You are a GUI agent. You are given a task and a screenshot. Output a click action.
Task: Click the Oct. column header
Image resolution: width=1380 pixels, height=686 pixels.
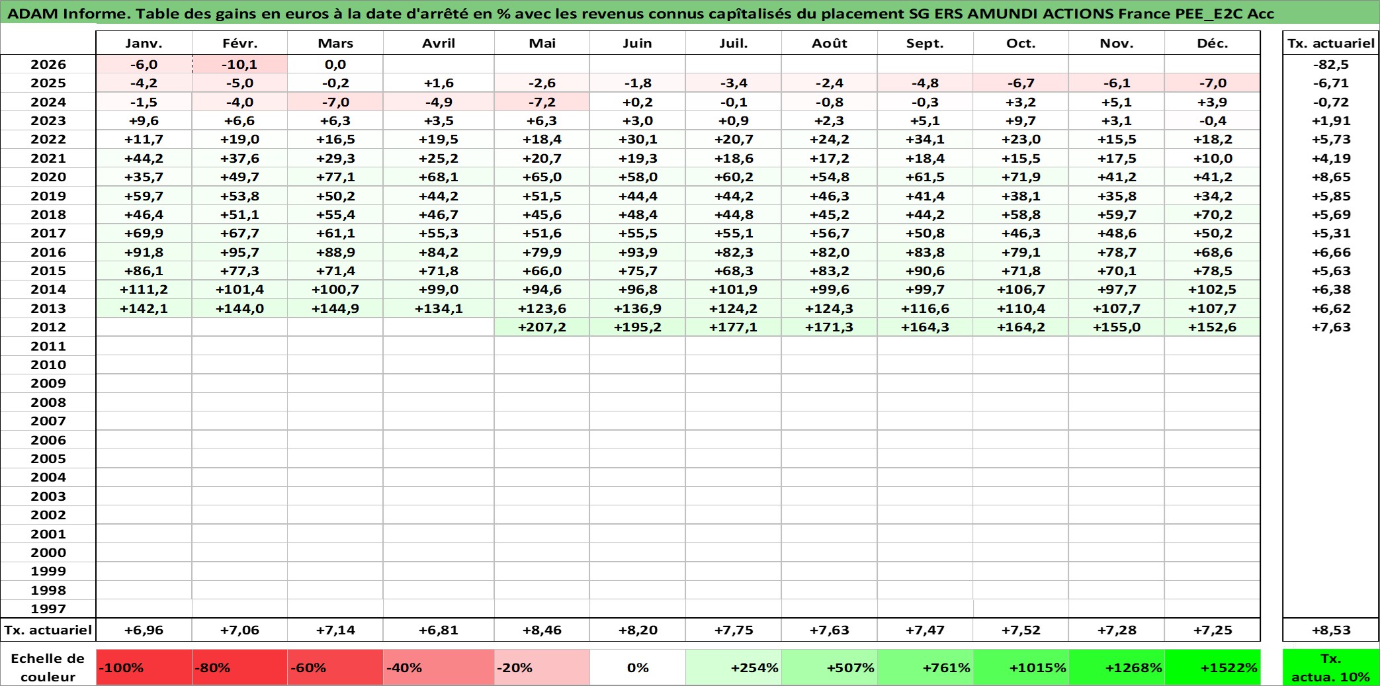point(1021,43)
